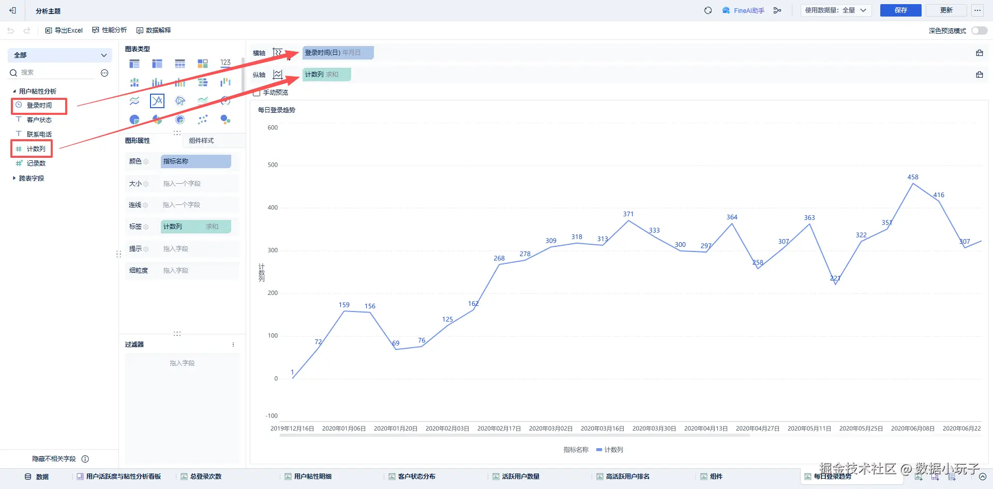The image size is (993, 489).
Task: Click the 大小 size field drop slot
Action: click(x=195, y=184)
